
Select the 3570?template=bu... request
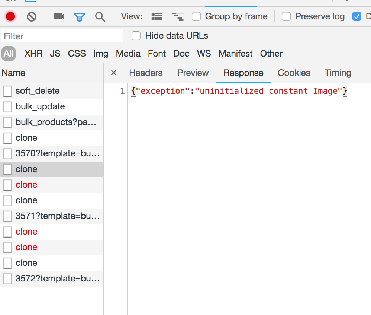tap(52, 153)
